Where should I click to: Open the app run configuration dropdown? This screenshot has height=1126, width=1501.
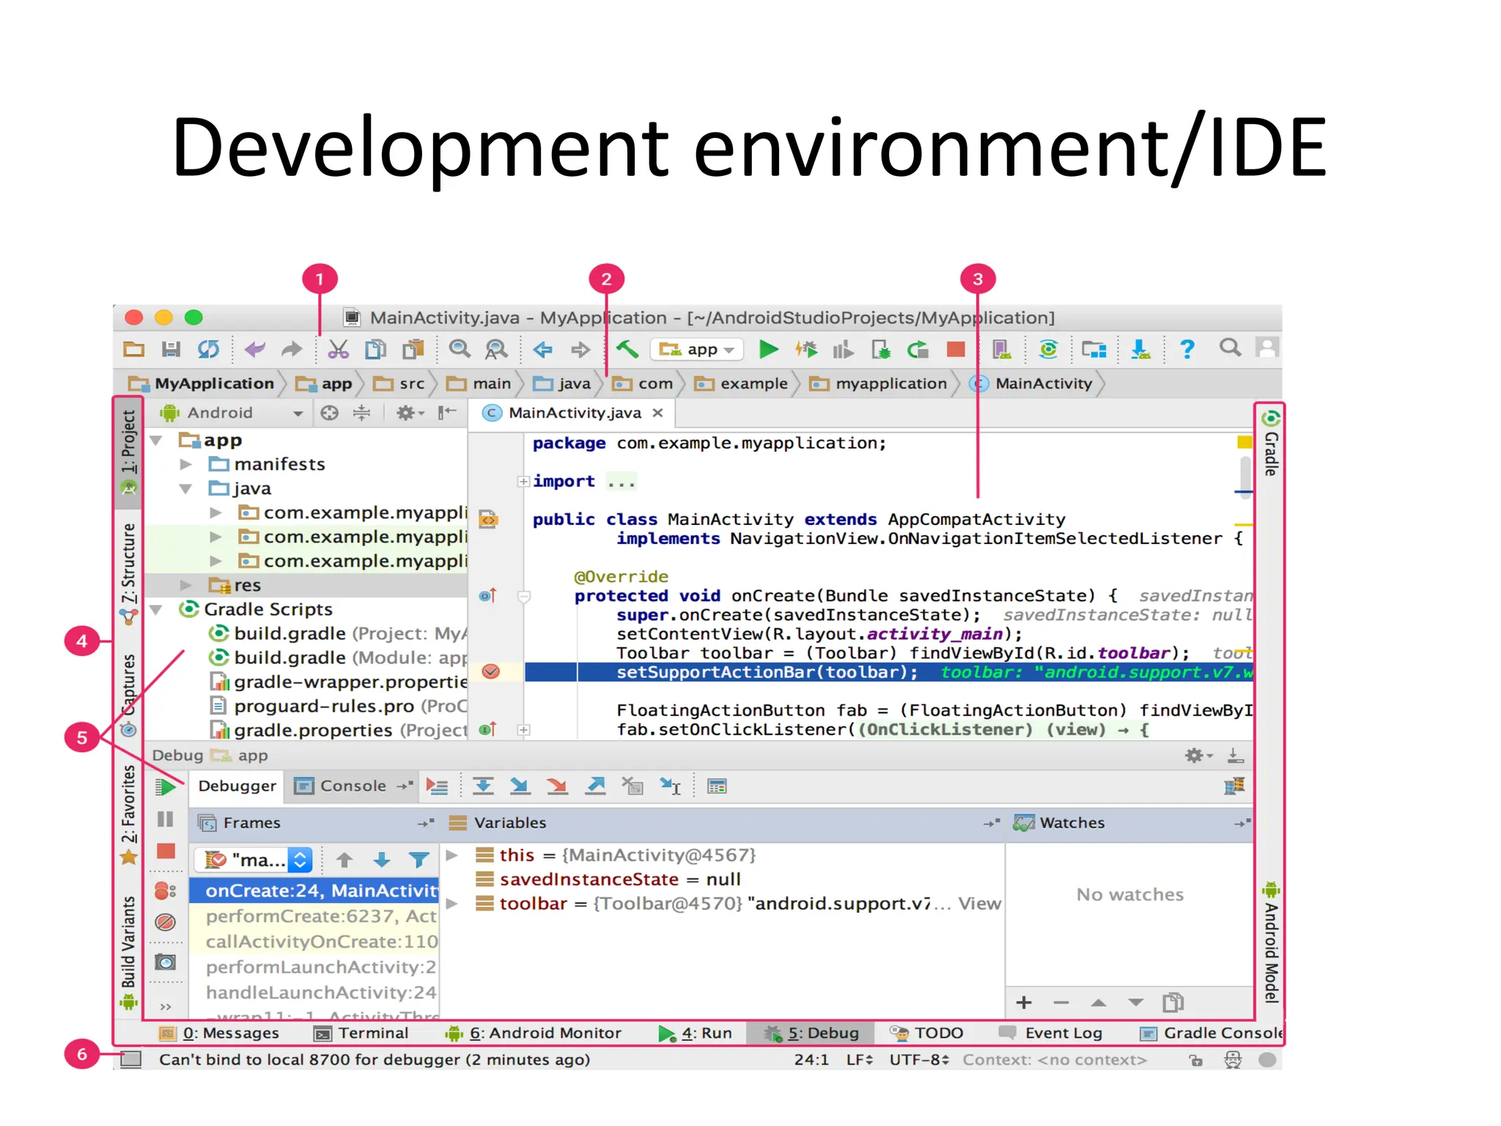pyautogui.click(x=696, y=350)
